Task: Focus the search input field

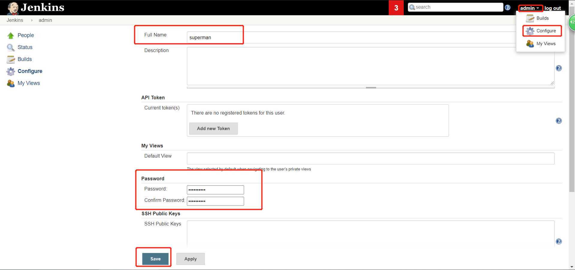Action: [456, 7]
